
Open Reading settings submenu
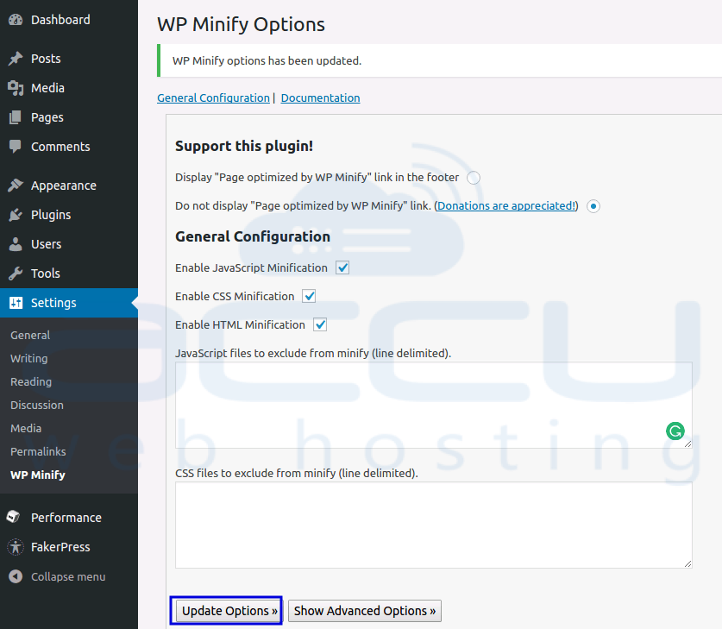pos(31,381)
